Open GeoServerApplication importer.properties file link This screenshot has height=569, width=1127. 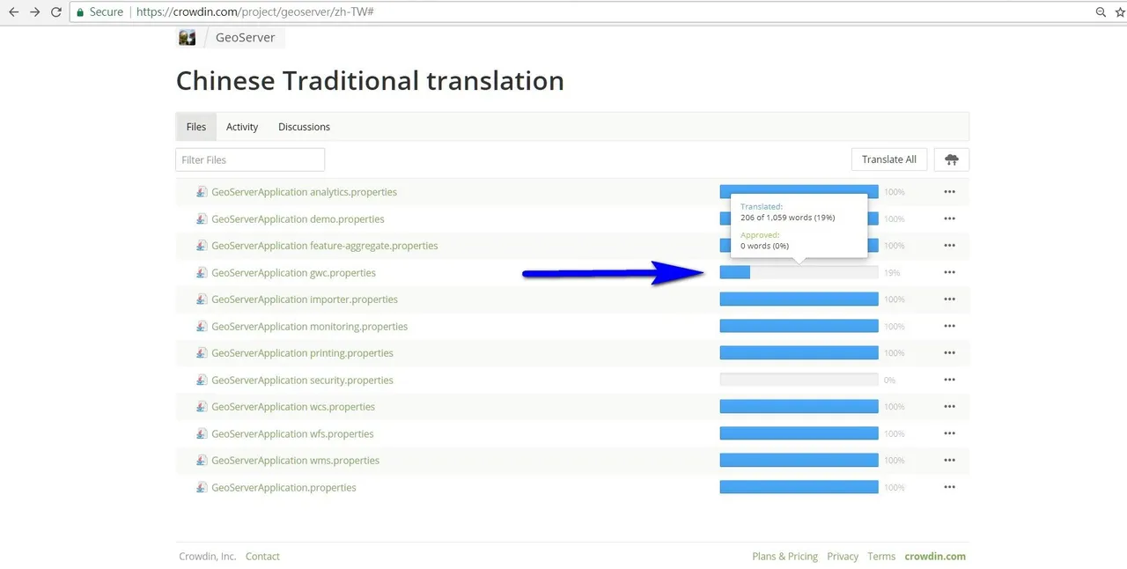[305, 299]
